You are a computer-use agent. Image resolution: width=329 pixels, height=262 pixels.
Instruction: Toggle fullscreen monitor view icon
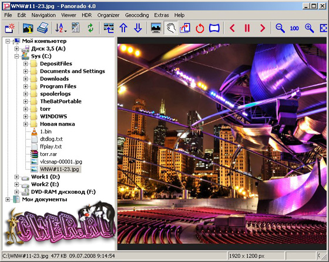point(156,28)
